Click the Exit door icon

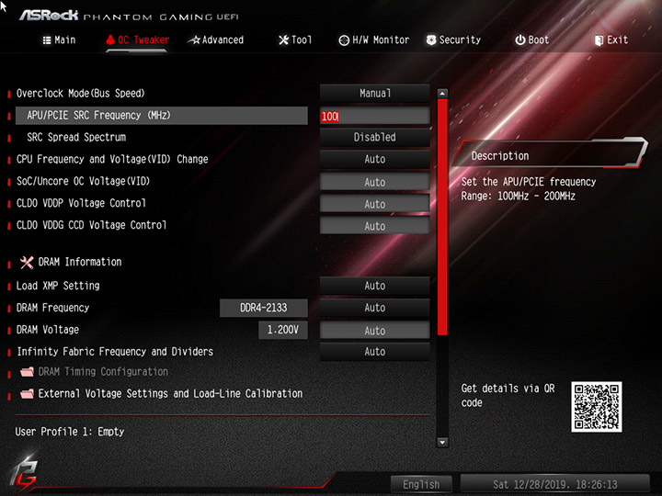pyautogui.click(x=599, y=40)
